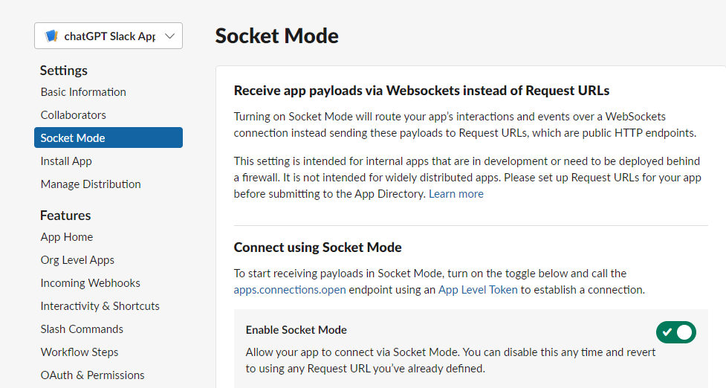
Task: Expand the app selector dropdown chevron
Action: pos(170,36)
